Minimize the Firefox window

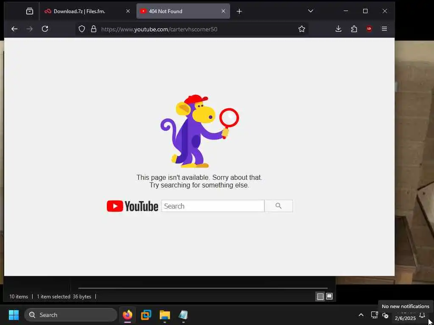click(346, 11)
